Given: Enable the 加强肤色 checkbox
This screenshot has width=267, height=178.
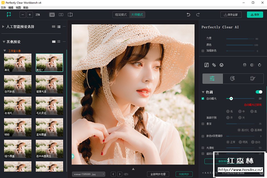Looking at the screenshot, I should (x=203, y=51).
